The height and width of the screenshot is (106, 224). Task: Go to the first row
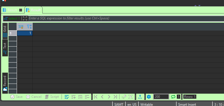(x=96, y=97)
